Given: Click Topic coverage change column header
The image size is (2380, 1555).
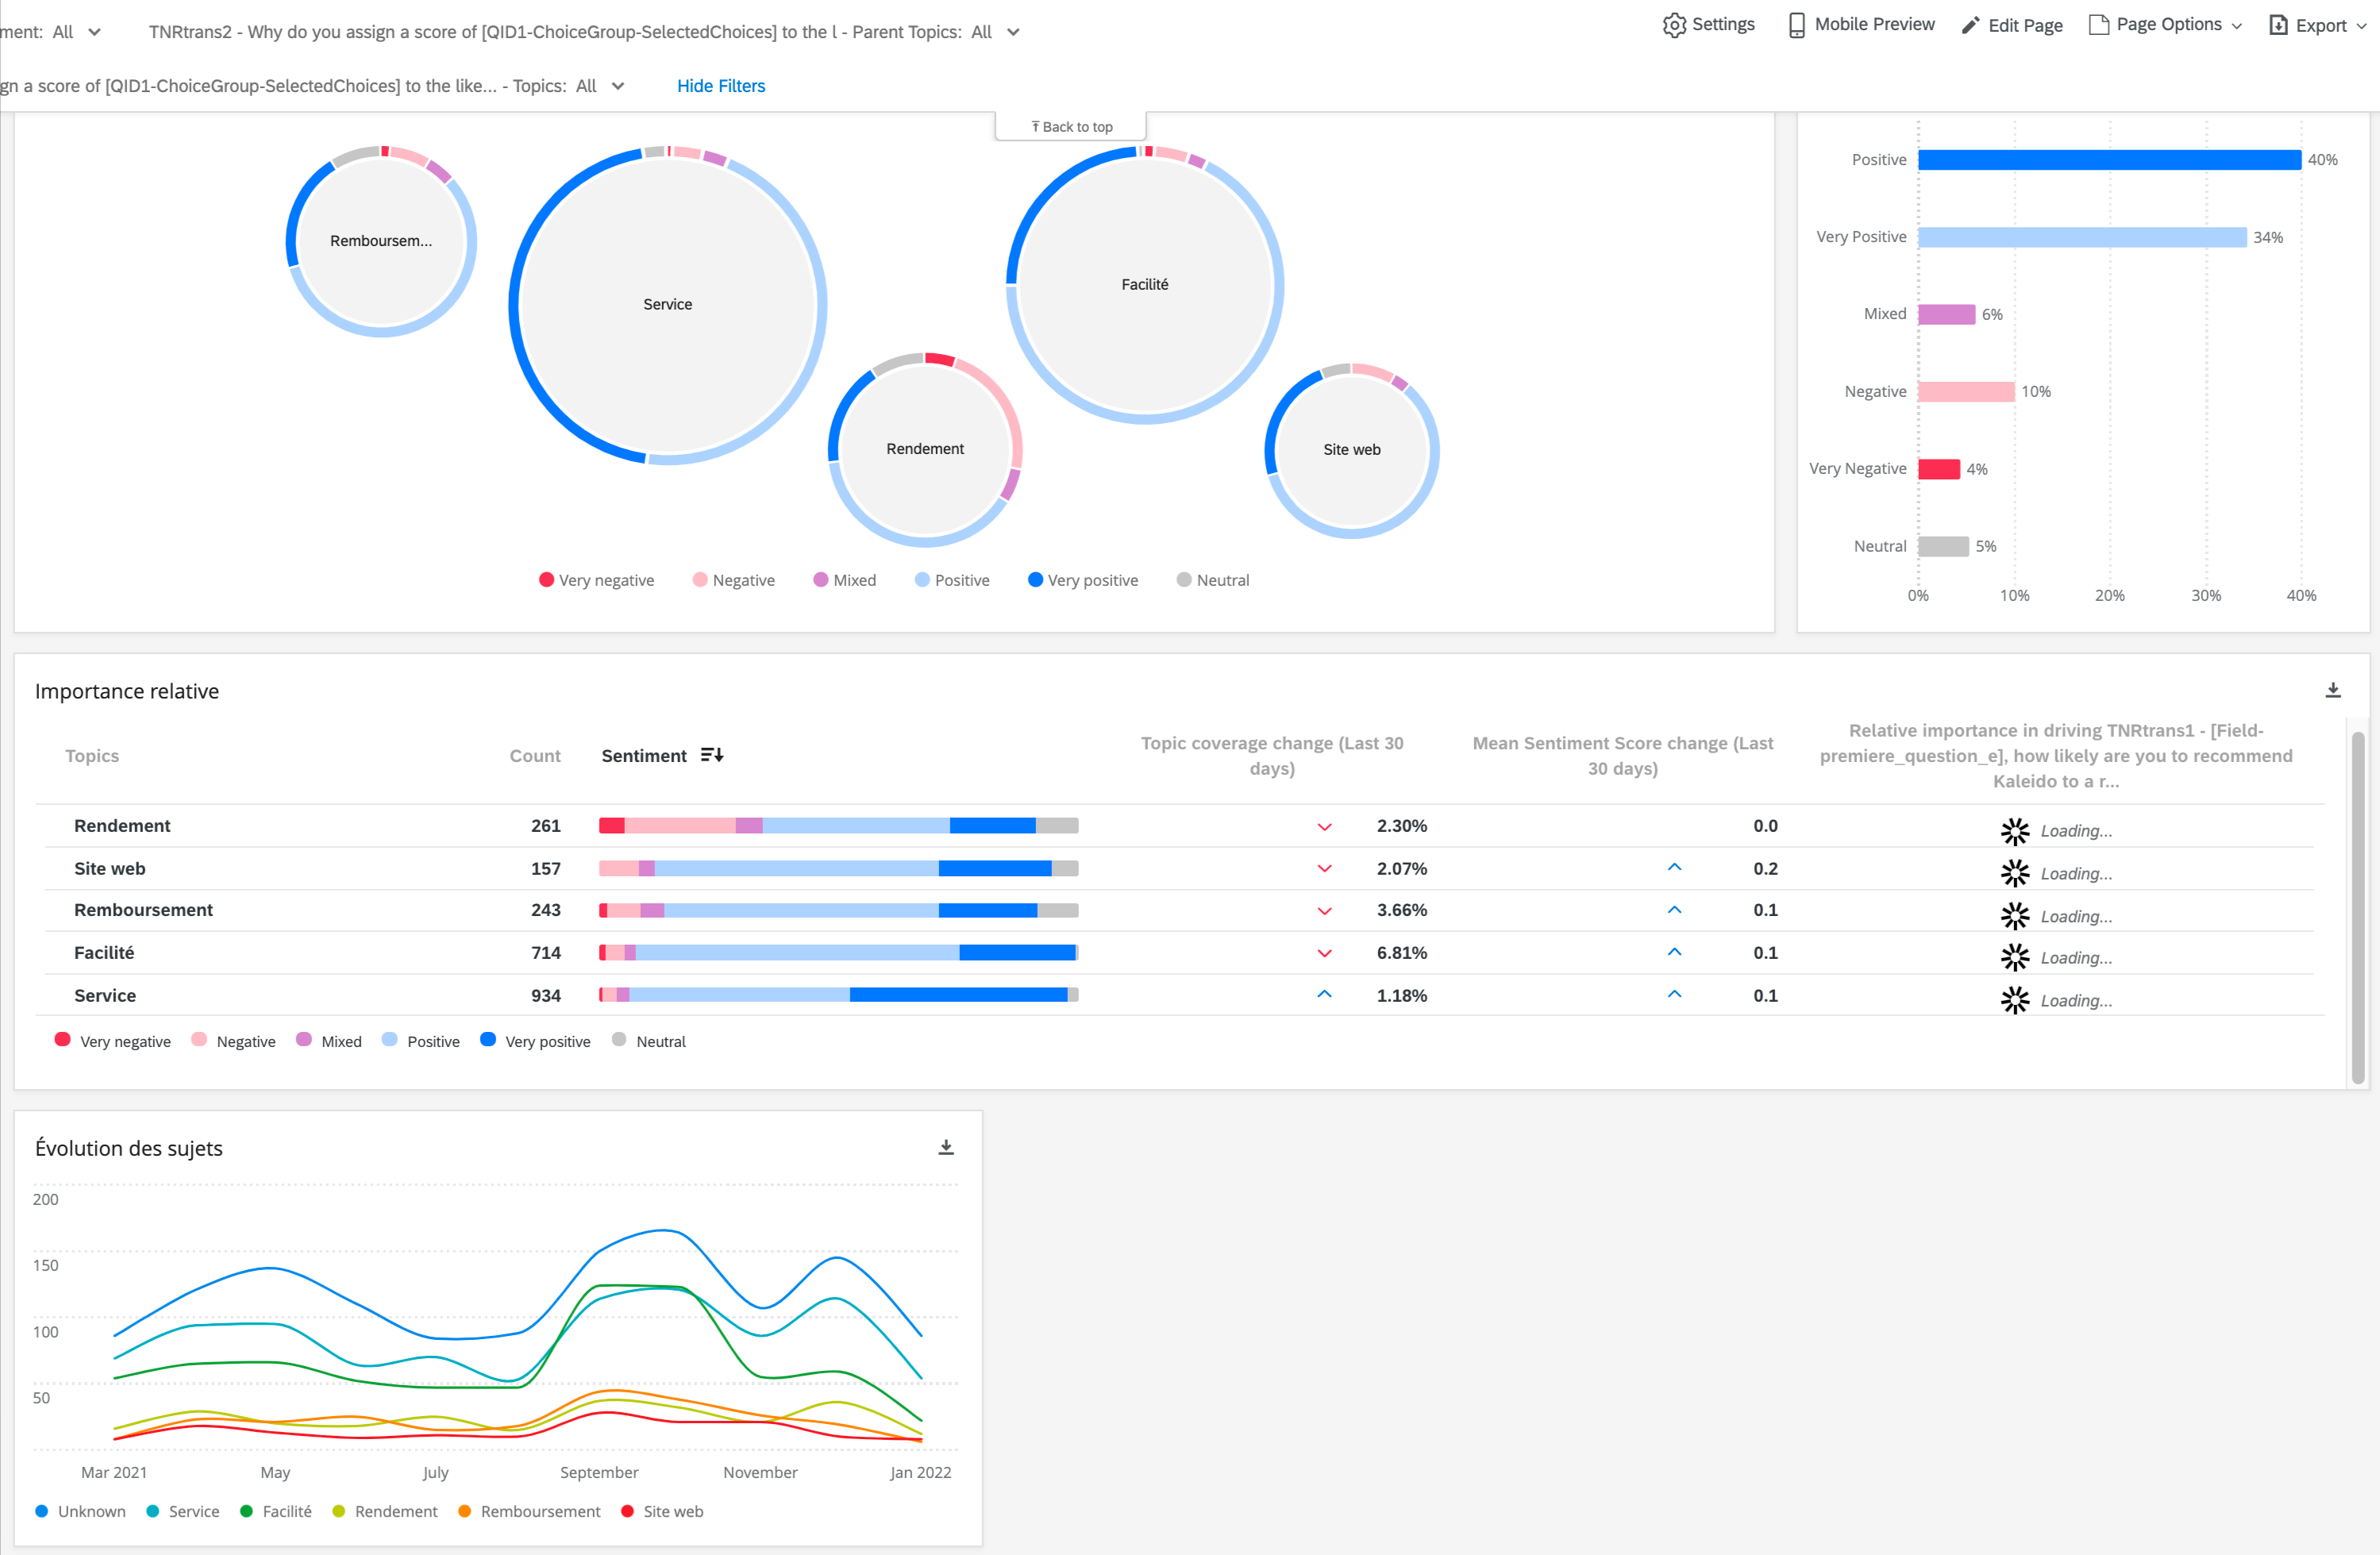Looking at the screenshot, I should click(1272, 756).
